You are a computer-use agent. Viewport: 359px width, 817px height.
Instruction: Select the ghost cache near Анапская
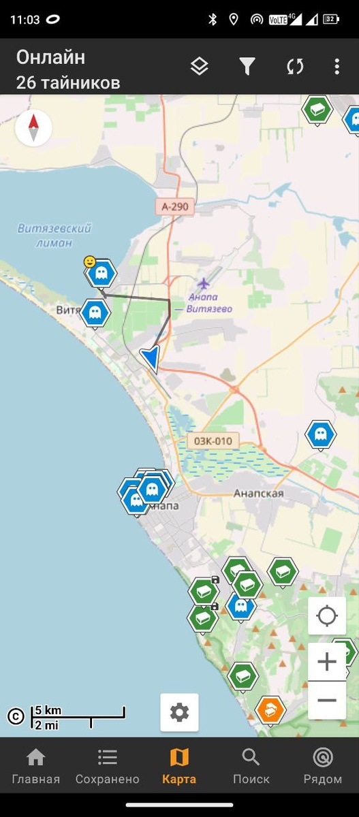pos(320,434)
